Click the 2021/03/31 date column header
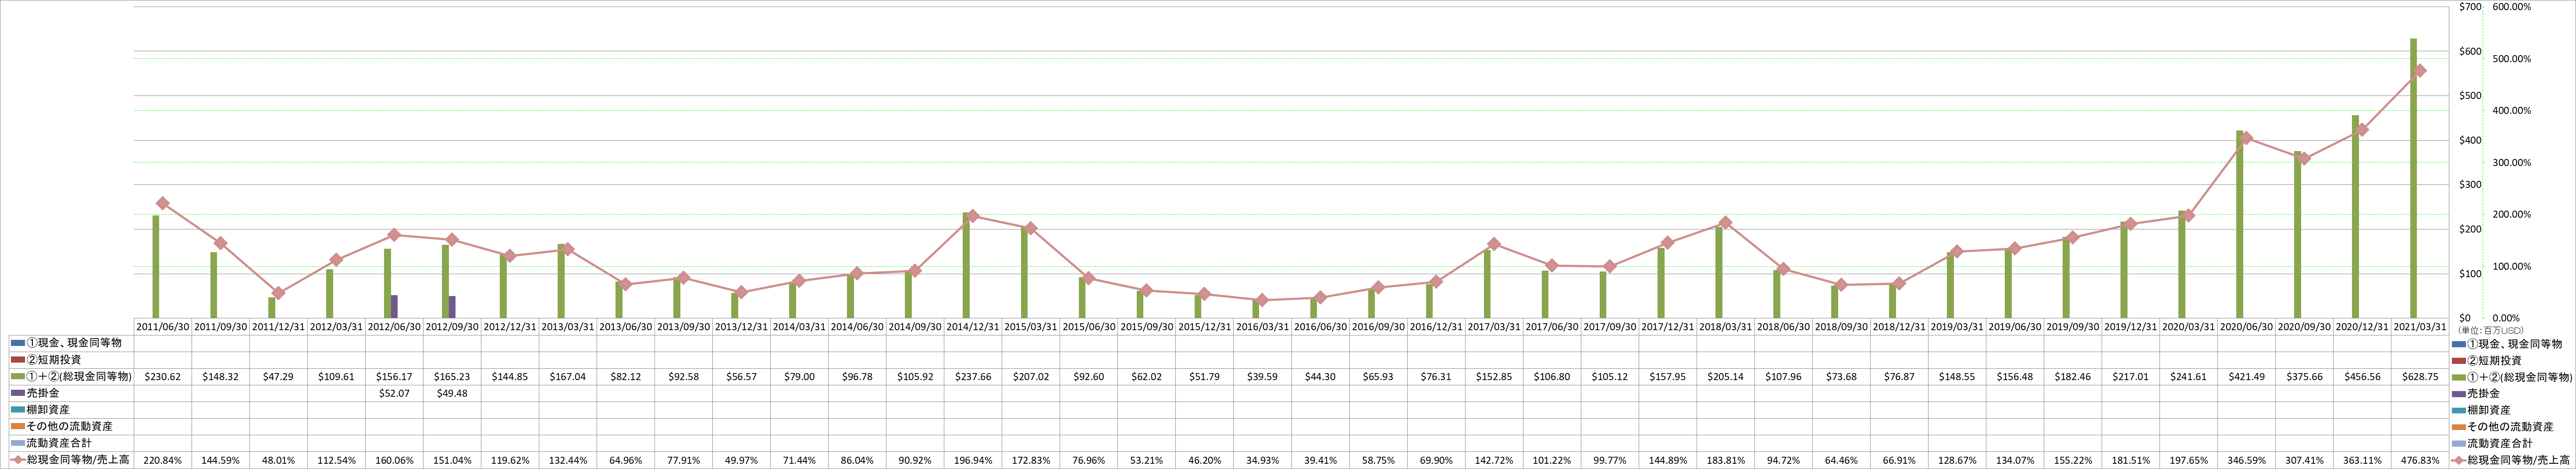The height and width of the screenshot is (469, 2576). tap(2420, 326)
